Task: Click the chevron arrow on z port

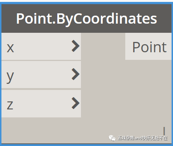Action: (76, 103)
